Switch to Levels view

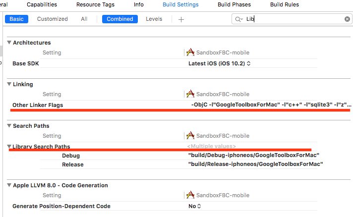154,19
